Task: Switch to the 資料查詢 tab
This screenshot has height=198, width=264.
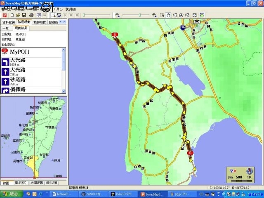Action: coord(9,22)
